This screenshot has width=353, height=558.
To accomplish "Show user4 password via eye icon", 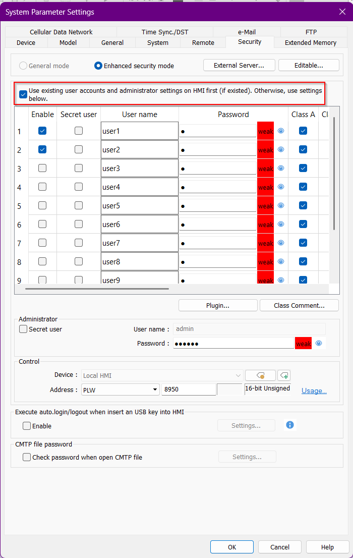I will pyautogui.click(x=281, y=187).
